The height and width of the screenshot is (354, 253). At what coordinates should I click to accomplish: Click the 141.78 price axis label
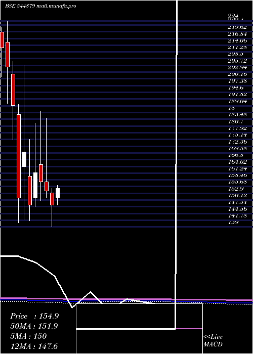pyautogui.click(x=237, y=215)
